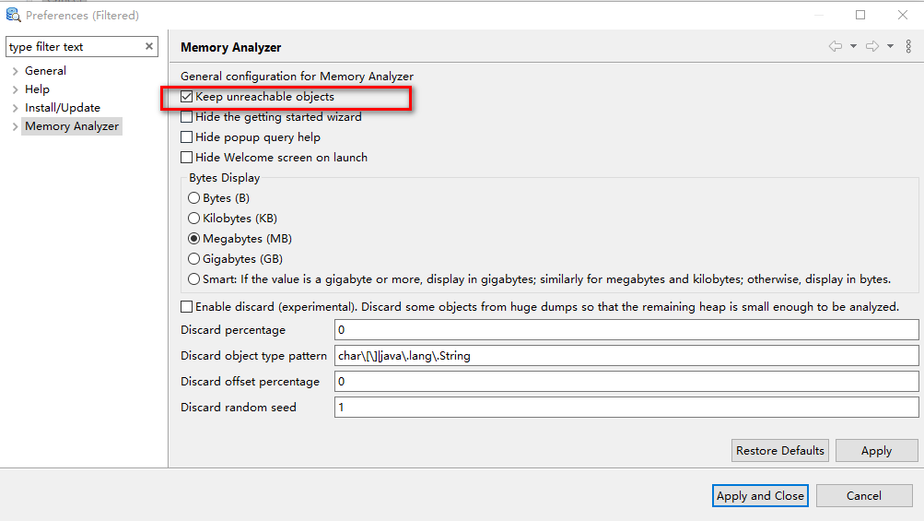Image resolution: width=924 pixels, height=521 pixels.
Task: Enable discard (experimental) checkbox
Action: (x=186, y=306)
